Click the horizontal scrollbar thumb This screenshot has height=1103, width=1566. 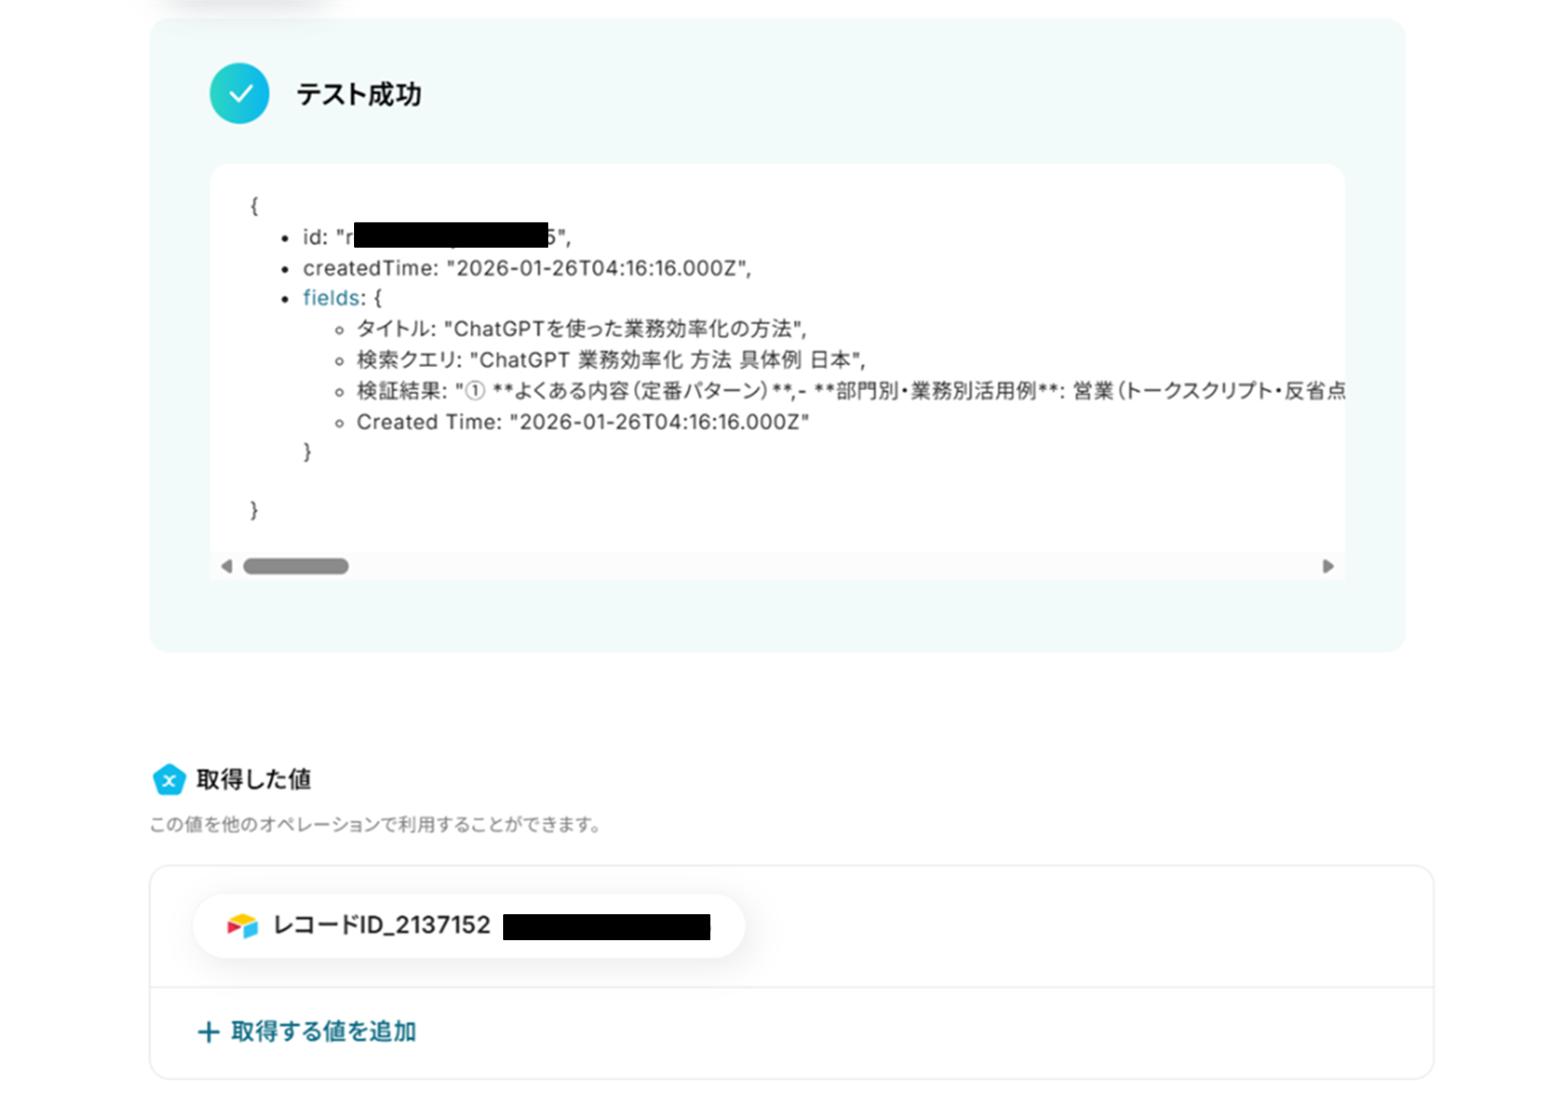tap(296, 566)
